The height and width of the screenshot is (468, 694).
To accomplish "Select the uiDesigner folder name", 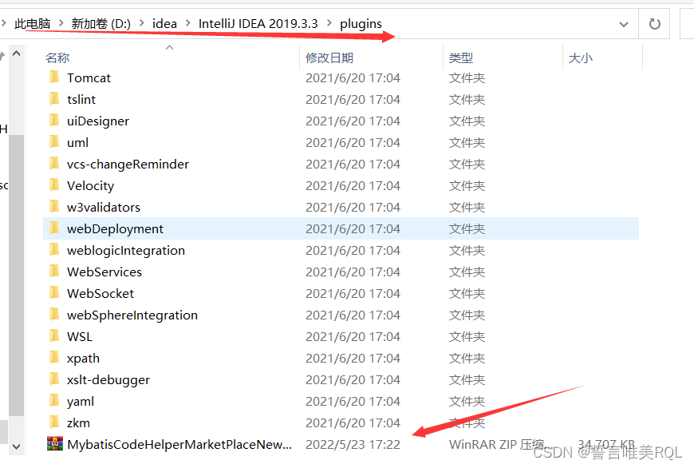I will (98, 121).
